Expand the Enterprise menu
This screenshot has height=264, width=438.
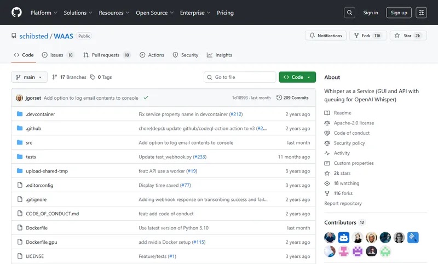tap(195, 13)
